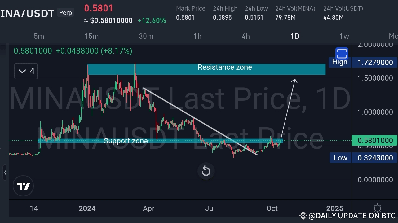
Task: Click the diamond icon beside DAILY UPDATE watermark
Action: [x=303, y=216]
